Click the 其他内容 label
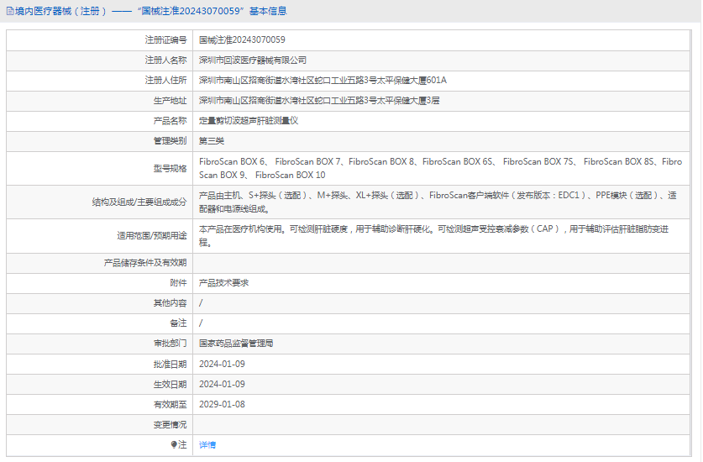703x462 pixels. tap(170, 303)
